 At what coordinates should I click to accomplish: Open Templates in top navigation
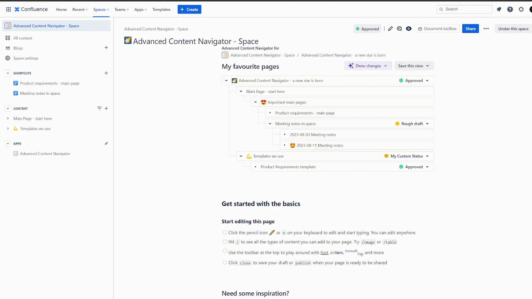click(161, 9)
